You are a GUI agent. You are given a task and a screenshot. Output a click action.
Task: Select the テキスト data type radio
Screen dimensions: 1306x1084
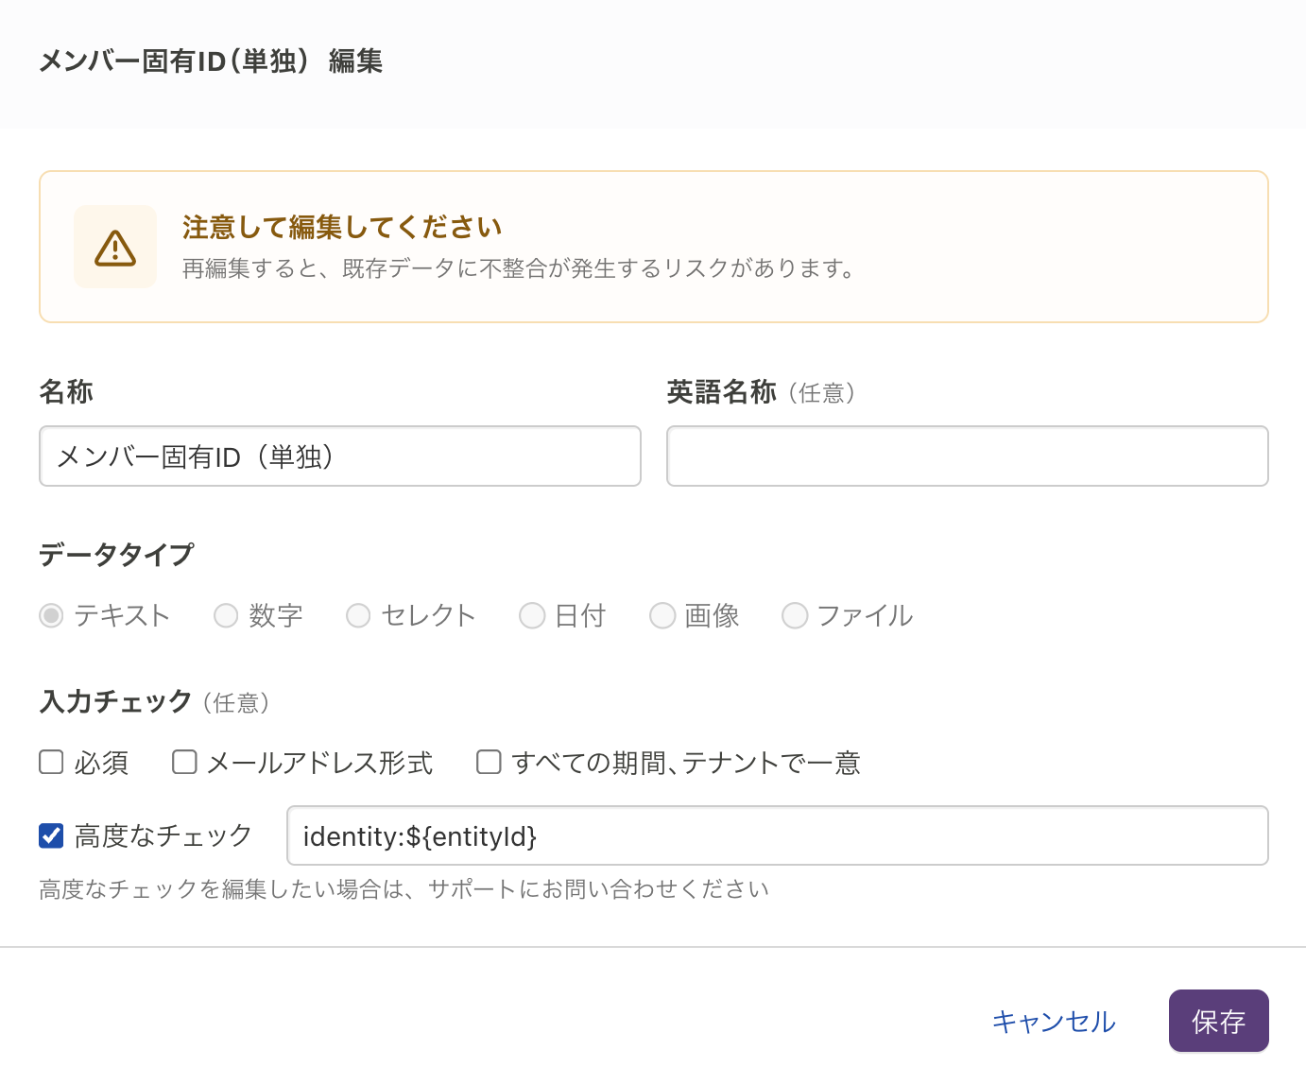pyautogui.click(x=51, y=616)
